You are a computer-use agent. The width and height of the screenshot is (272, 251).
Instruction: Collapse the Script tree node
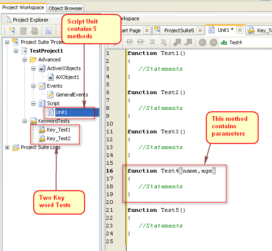click(33, 103)
